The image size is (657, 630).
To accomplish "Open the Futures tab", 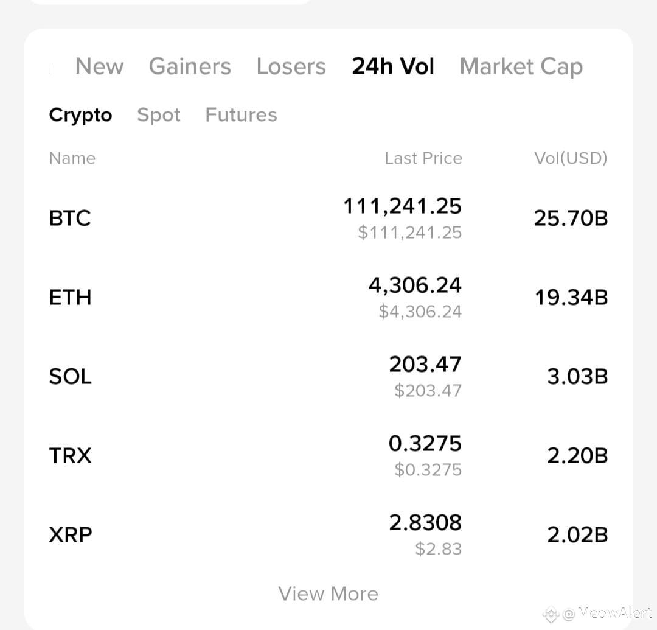I will [x=241, y=114].
